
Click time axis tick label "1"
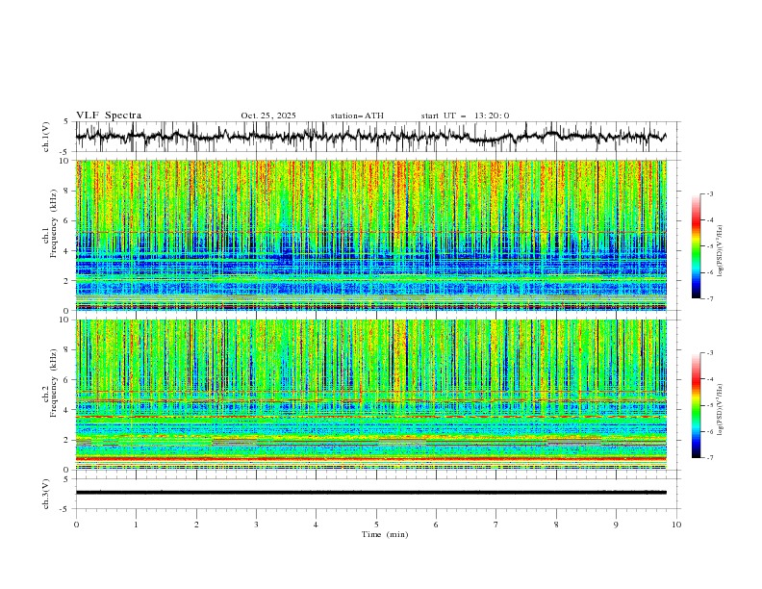click(x=136, y=525)
